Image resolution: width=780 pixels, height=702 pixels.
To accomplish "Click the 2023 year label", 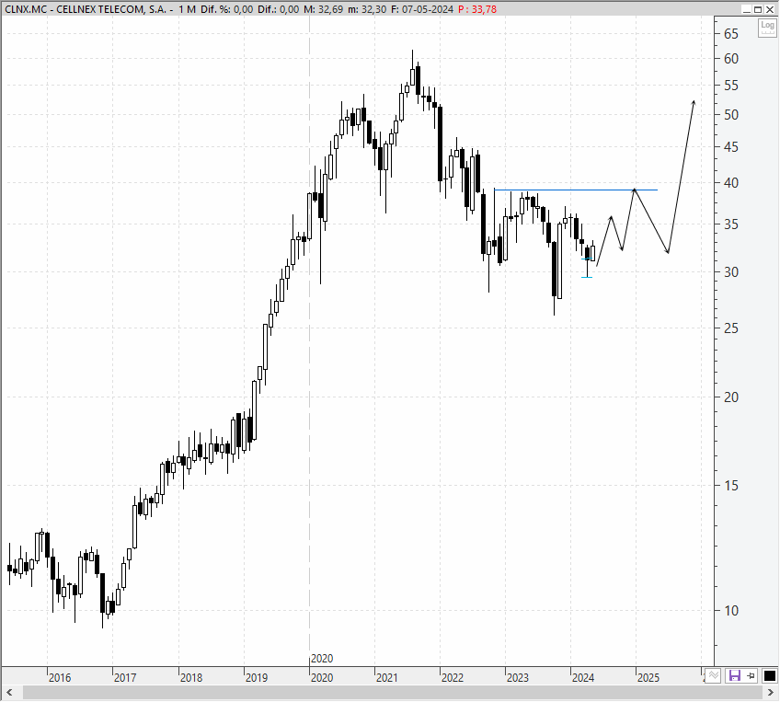I will pyautogui.click(x=518, y=678).
